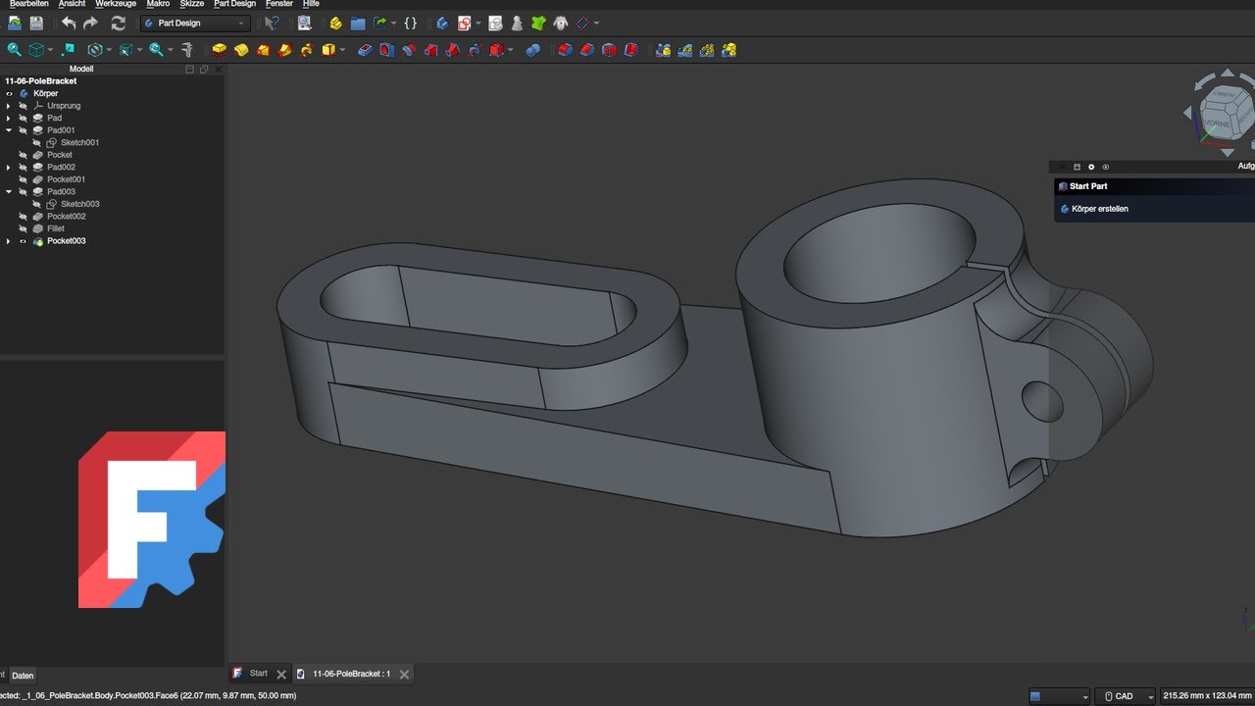The width and height of the screenshot is (1255, 706).
Task: Click the Create sketch icon
Action: click(x=465, y=23)
